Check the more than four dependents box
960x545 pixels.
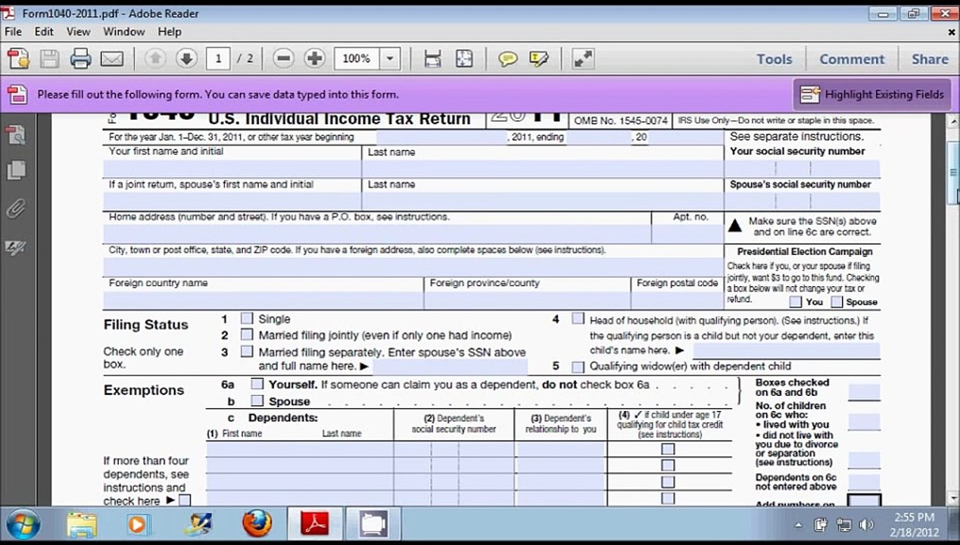click(184, 500)
